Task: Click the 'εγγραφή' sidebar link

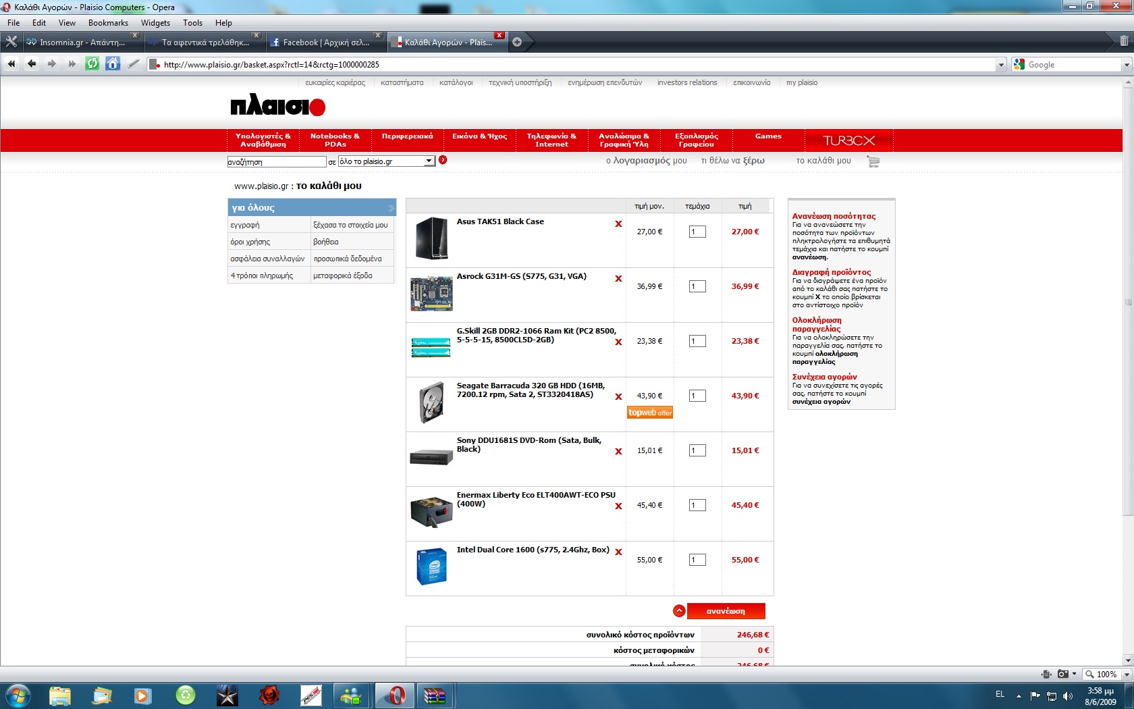Action: pyautogui.click(x=245, y=225)
